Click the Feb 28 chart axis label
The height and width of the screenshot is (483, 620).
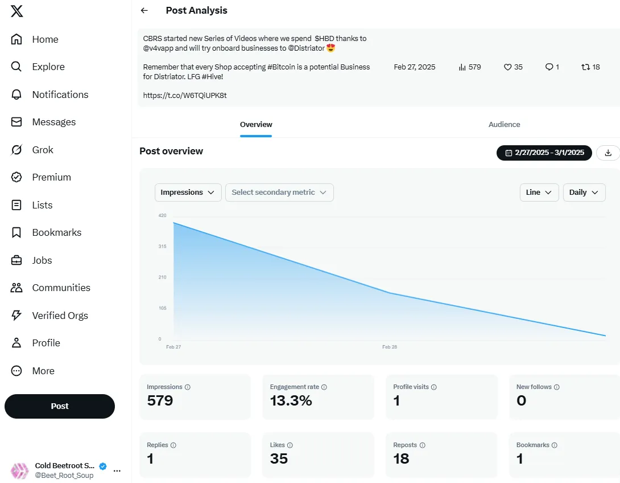click(x=390, y=347)
